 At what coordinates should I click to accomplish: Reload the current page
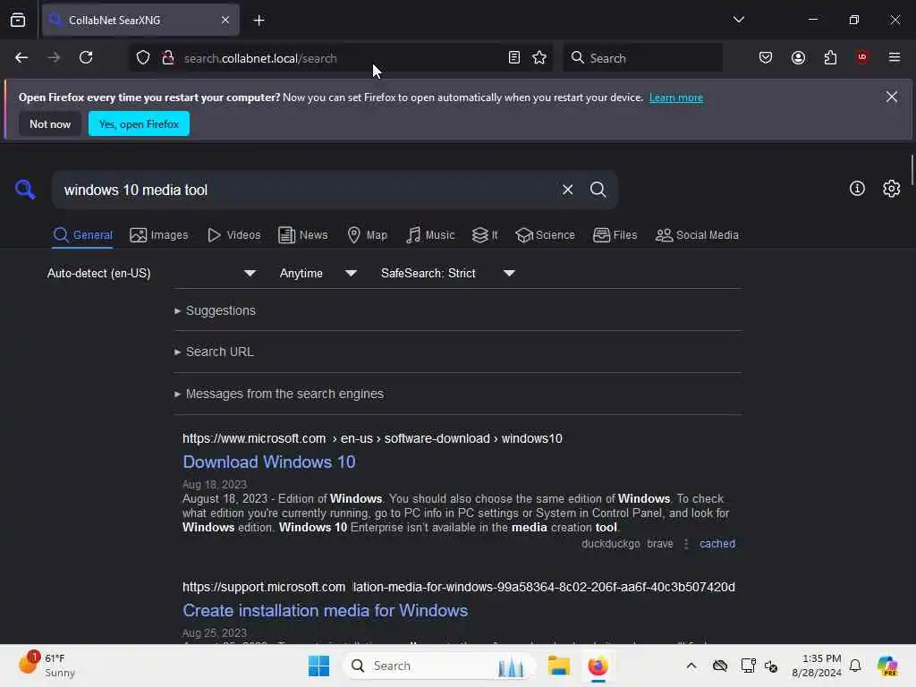(86, 58)
